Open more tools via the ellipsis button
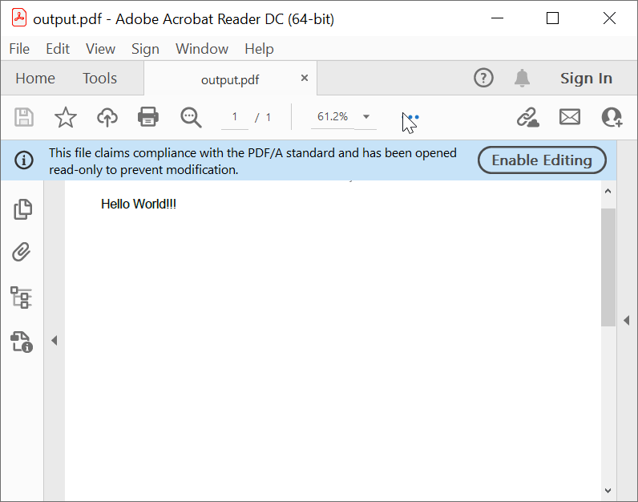638x502 pixels. (410, 117)
